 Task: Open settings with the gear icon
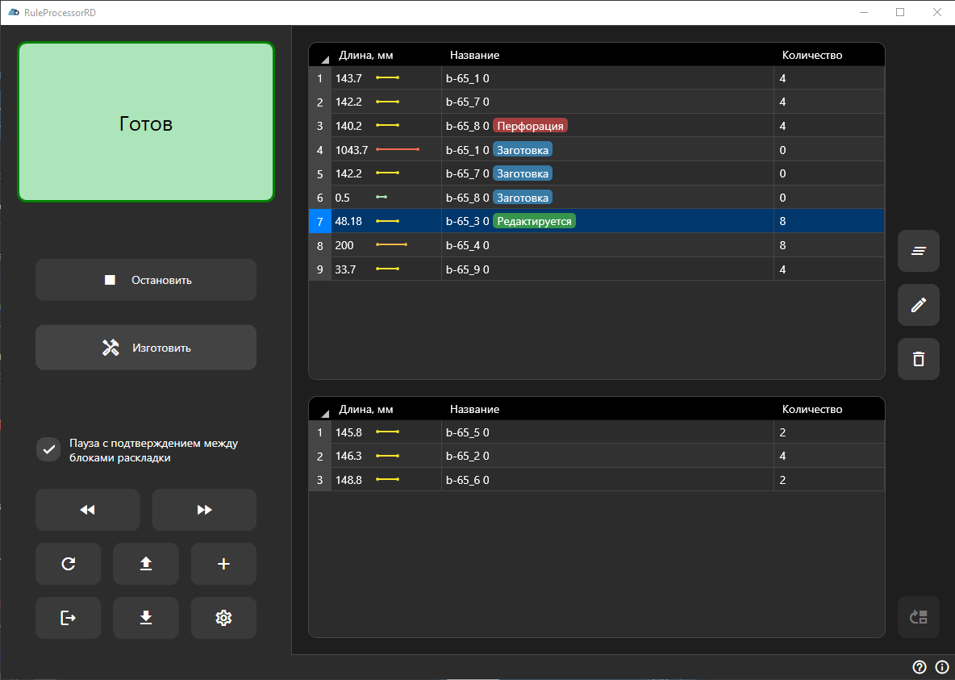pos(223,618)
